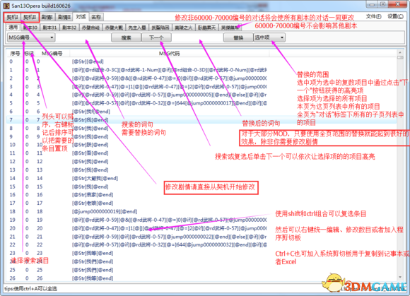Select the 赤壁大戰 sub-tab
Viewport: 410px width, 296px height.
tap(114, 28)
